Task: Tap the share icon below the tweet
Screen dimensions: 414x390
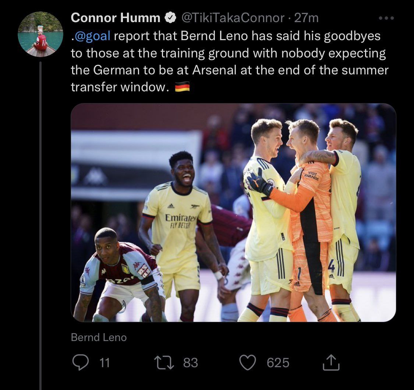Action: tap(330, 363)
